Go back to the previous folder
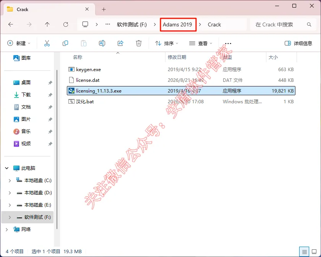This screenshot has width=321, height=257. [11, 24]
